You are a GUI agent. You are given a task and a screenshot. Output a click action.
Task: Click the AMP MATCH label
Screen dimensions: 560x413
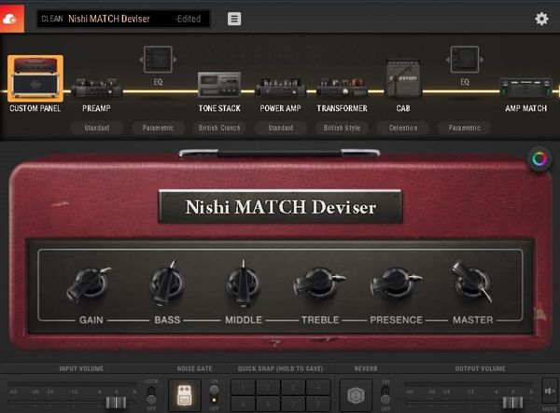click(x=525, y=108)
